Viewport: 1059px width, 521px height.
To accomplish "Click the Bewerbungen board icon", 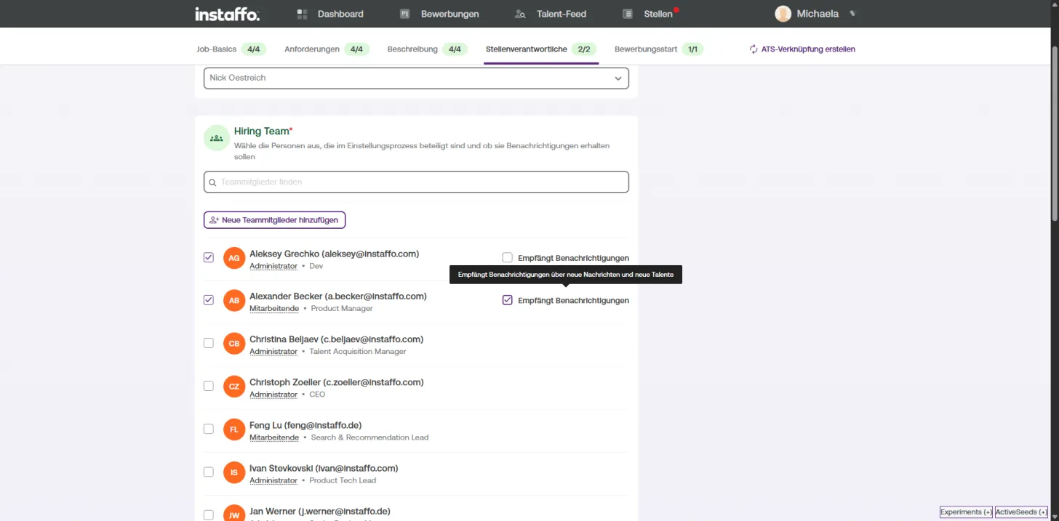I will pyautogui.click(x=406, y=14).
